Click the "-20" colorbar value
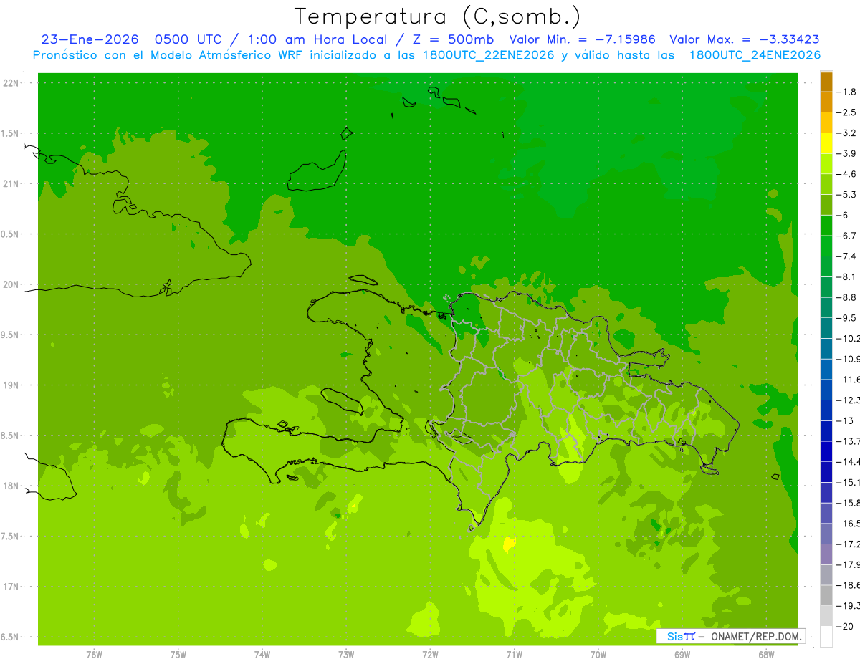 pyautogui.click(x=845, y=627)
